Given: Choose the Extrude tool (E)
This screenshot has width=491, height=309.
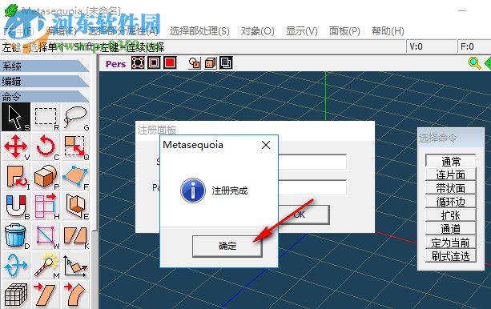Looking at the screenshot, I should click(75, 207).
